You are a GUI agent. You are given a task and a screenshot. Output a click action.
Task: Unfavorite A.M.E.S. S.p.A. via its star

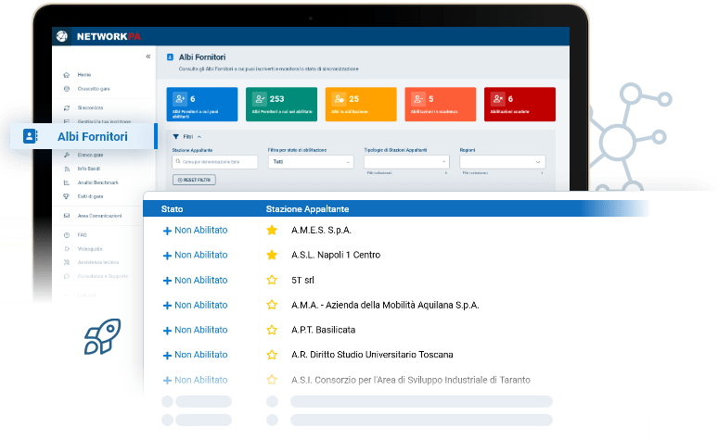coord(272,230)
